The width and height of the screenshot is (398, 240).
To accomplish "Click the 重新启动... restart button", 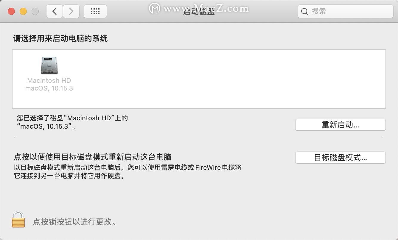I will click(341, 125).
